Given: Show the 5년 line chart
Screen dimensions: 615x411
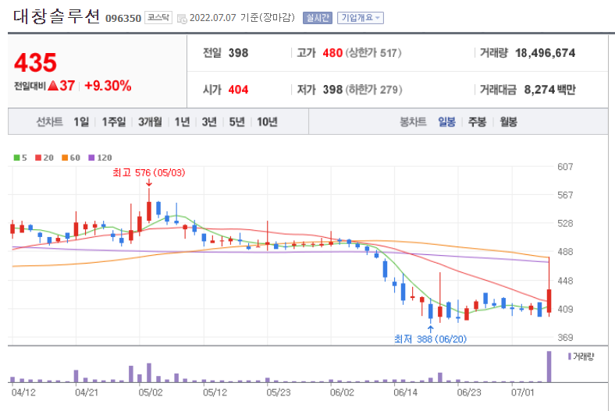Looking at the screenshot, I should pos(237,122).
